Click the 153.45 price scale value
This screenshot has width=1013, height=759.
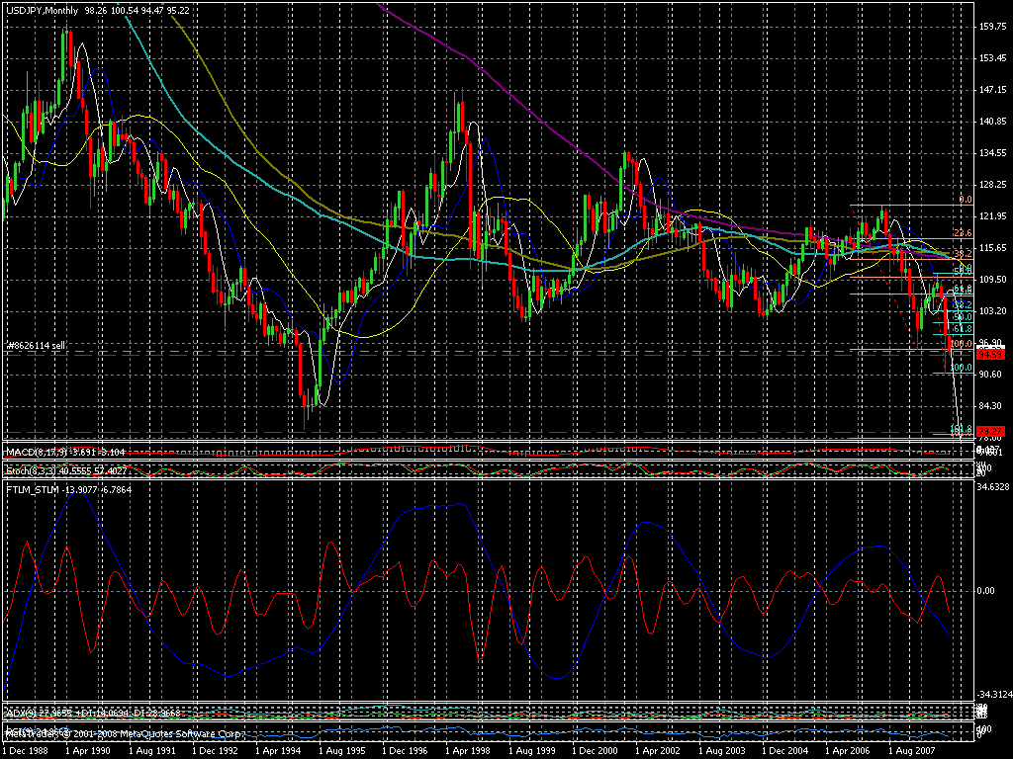point(993,58)
